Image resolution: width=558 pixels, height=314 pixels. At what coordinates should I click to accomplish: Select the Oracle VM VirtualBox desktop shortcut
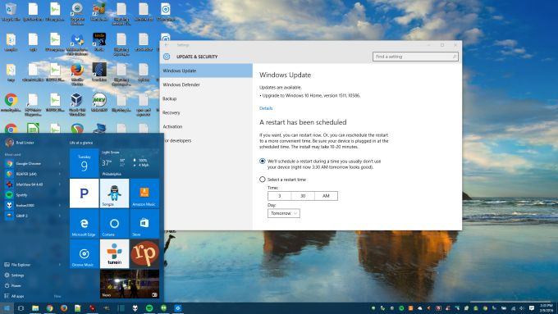tap(77, 105)
